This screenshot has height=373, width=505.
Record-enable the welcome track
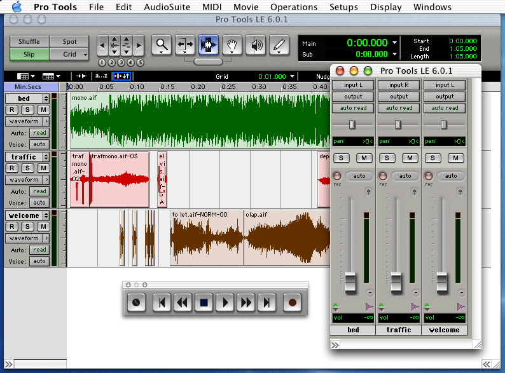point(12,227)
